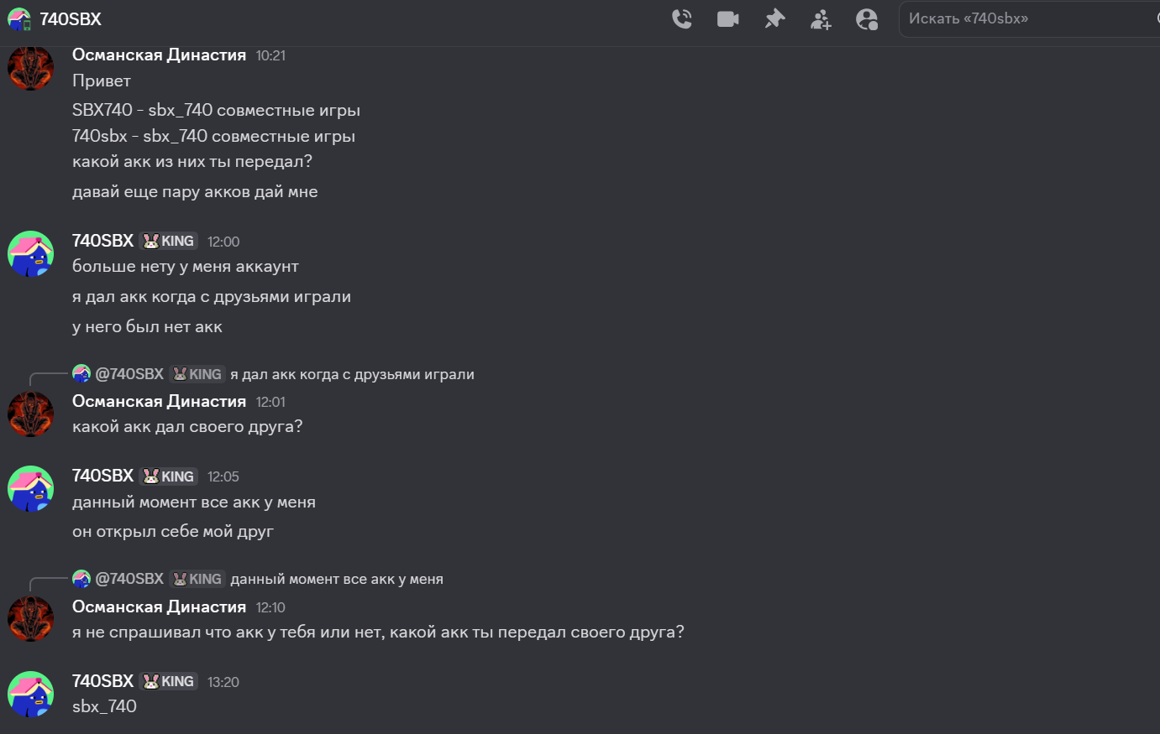Click the 740SBX avatar in the header
The height and width of the screenshot is (734, 1160).
pos(19,18)
